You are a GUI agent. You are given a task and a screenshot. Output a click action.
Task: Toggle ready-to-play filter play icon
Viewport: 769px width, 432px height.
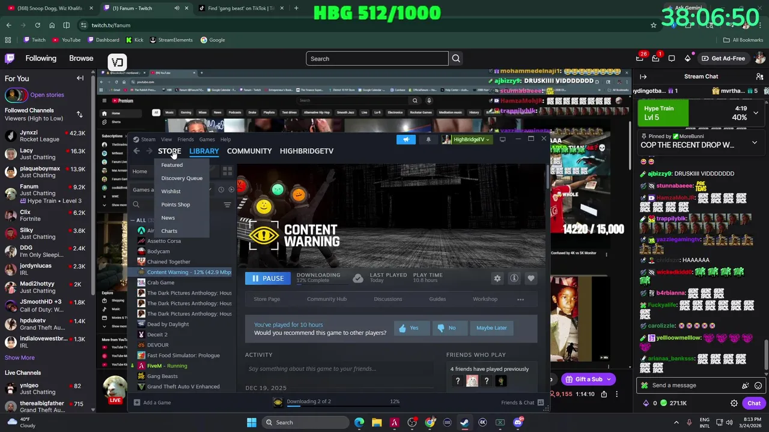[x=231, y=190]
